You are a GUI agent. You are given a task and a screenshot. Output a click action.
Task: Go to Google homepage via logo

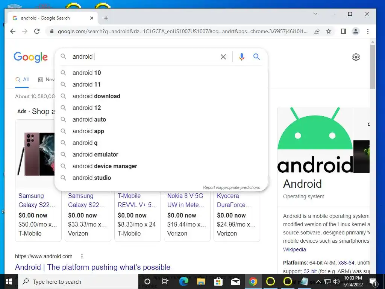(31, 57)
